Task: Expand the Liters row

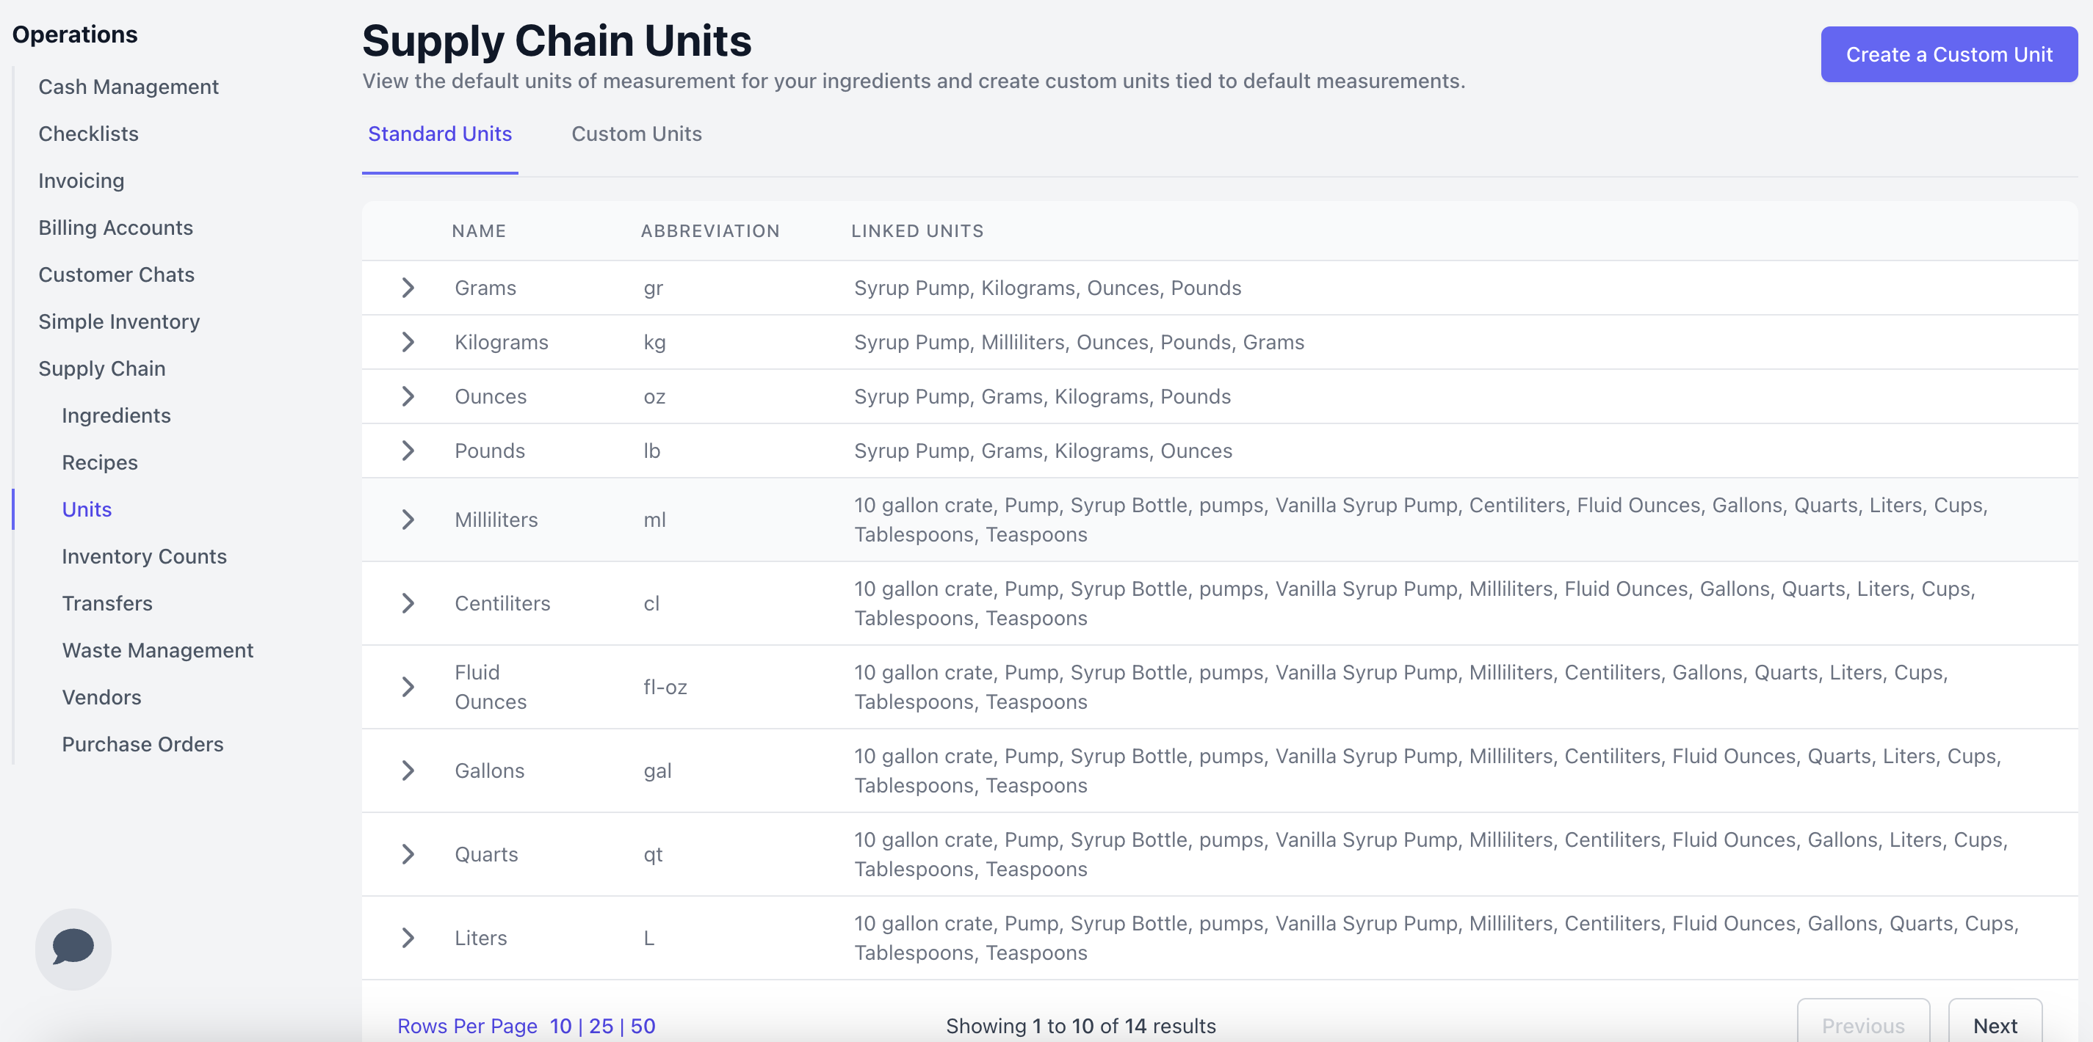Action: click(408, 938)
